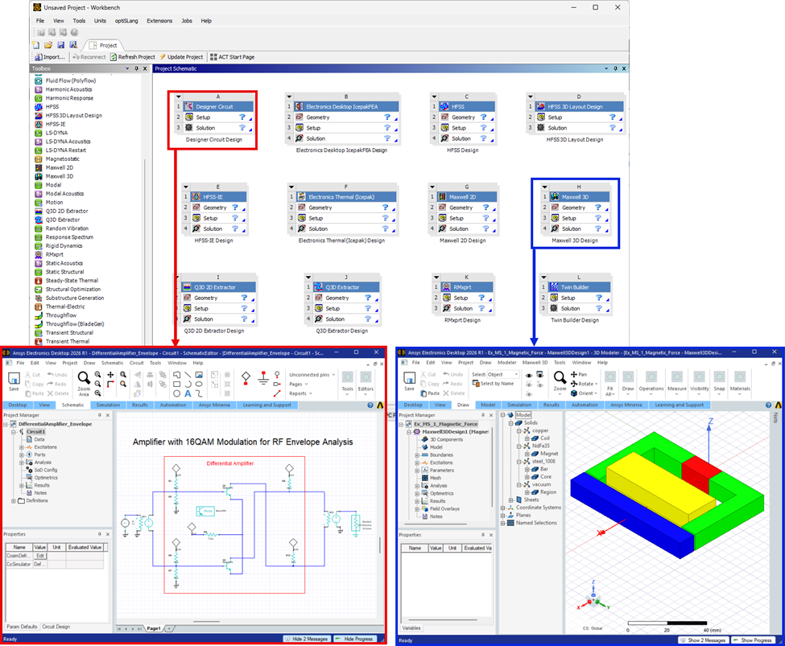This screenshot has height=646, width=785.
Task: Select the ground symbol tool in circuit ribbon
Action: [263, 378]
